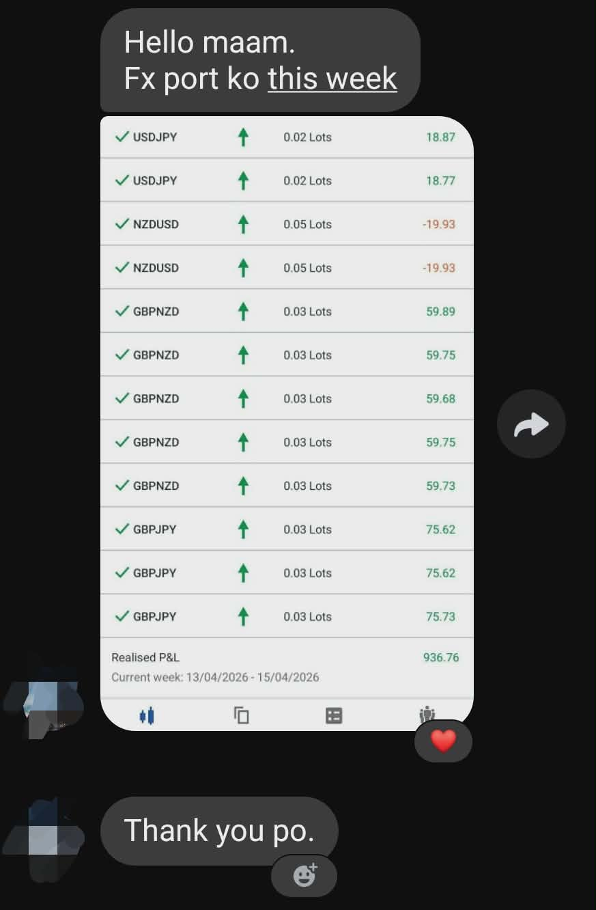Viewport: 596px width, 910px height.
Task: Select the copy documents tab icon
Action: pos(241,715)
